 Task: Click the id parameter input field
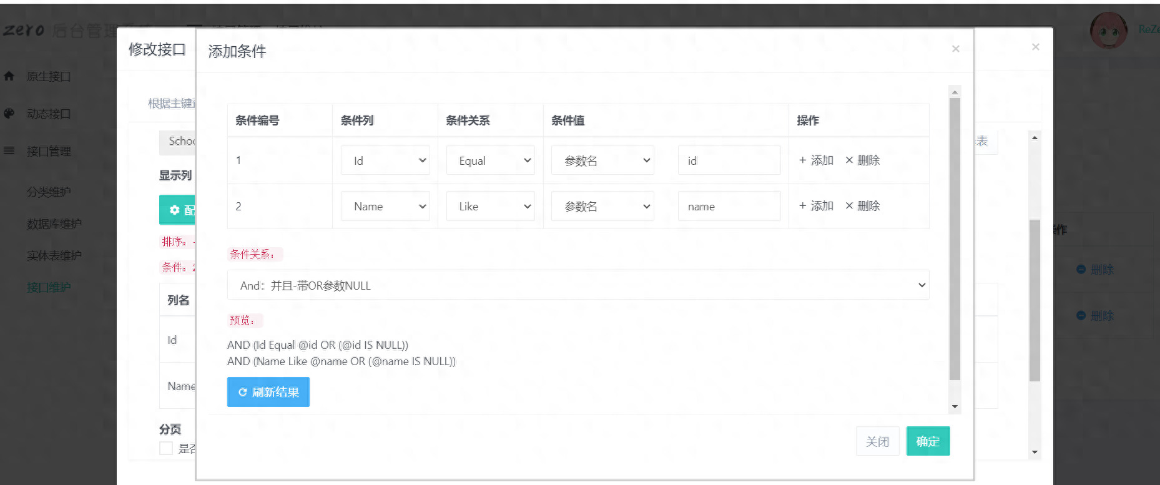(729, 160)
